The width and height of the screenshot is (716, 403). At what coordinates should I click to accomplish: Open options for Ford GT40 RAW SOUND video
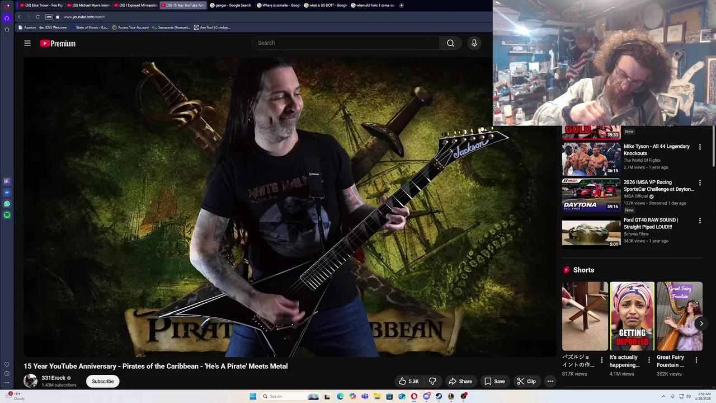[700, 221]
